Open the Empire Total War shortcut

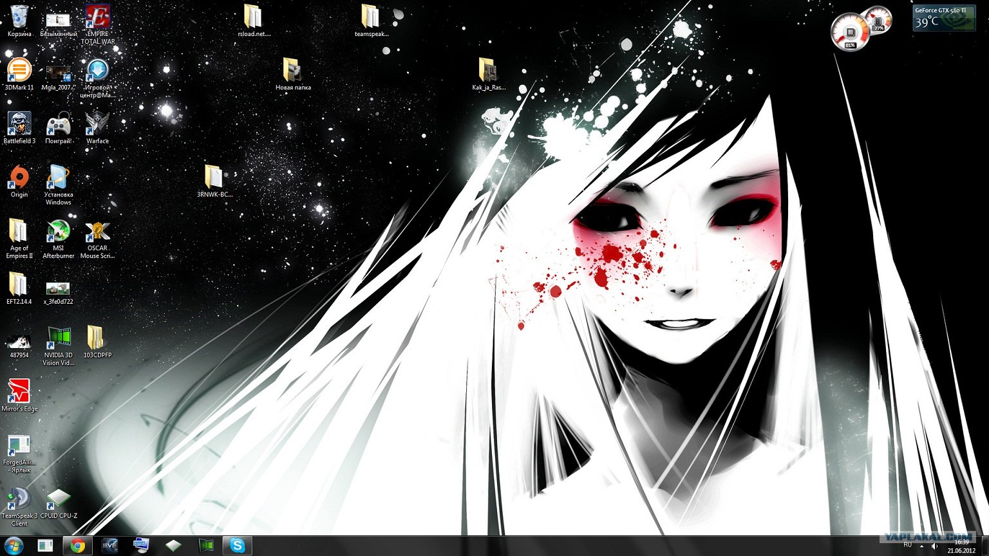[x=97, y=17]
